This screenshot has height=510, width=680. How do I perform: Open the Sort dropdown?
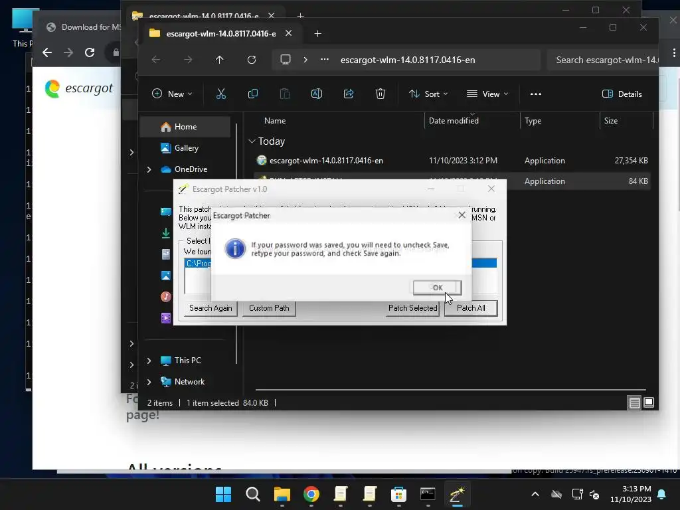pos(428,94)
